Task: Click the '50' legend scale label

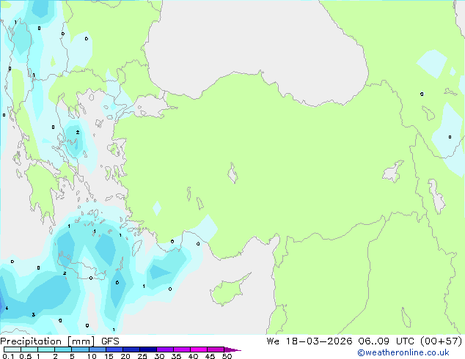Action: tap(227, 356)
